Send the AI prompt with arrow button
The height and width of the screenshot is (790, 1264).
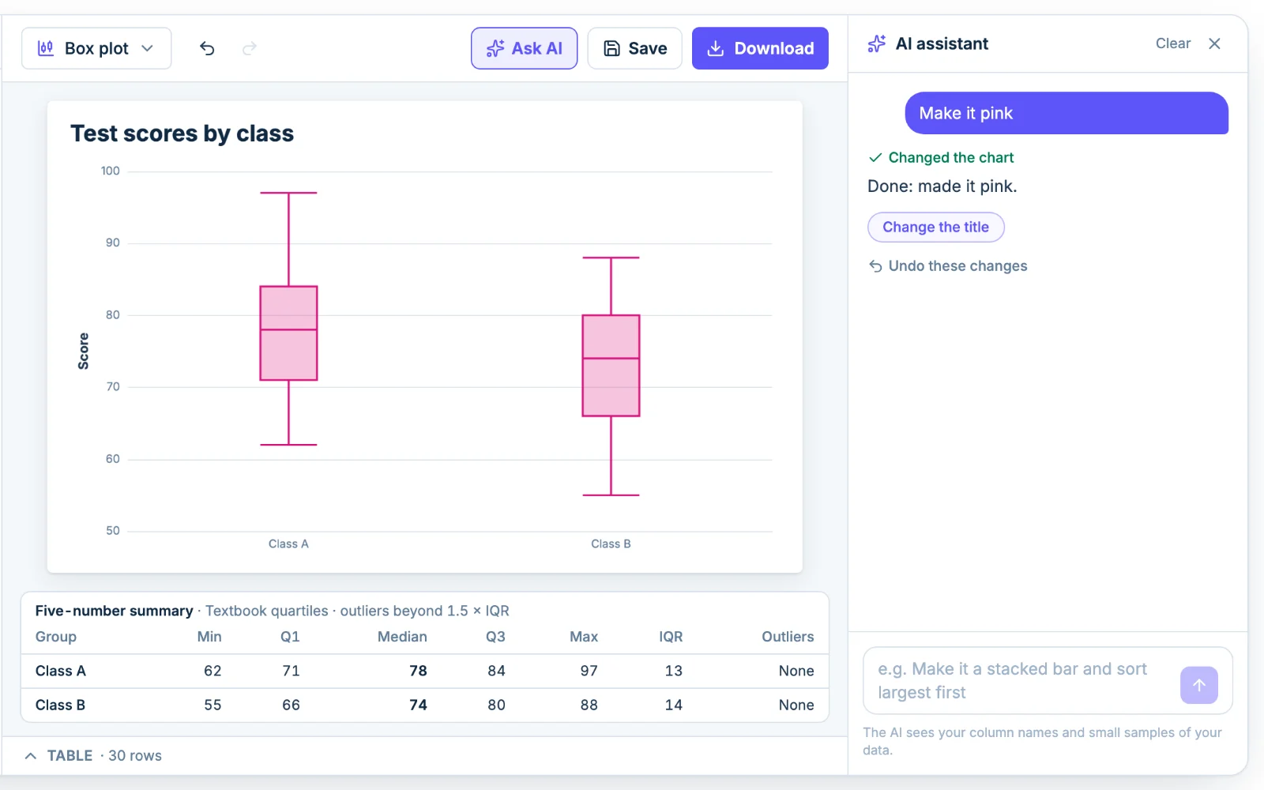tap(1199, 685)
